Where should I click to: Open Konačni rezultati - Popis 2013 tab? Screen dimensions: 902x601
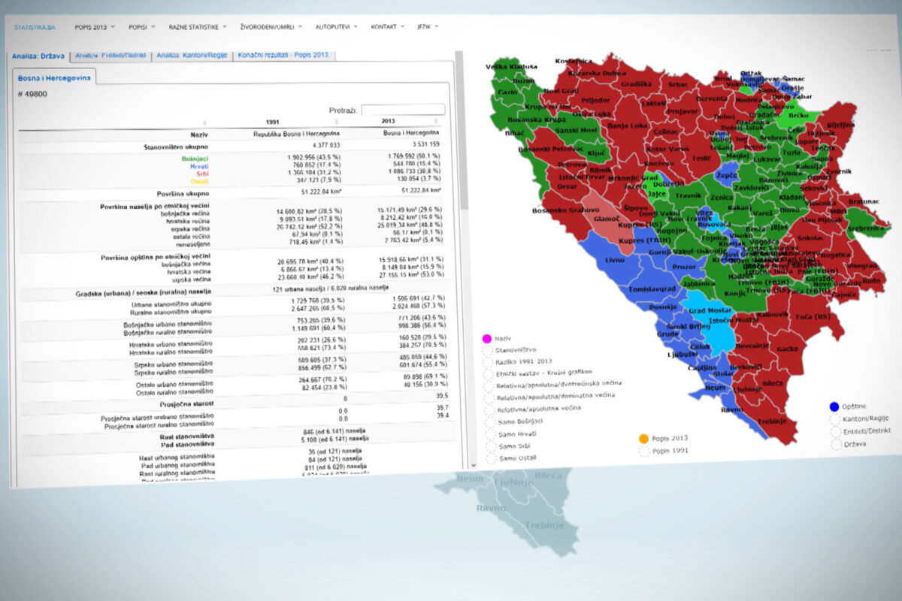point(284,56)
